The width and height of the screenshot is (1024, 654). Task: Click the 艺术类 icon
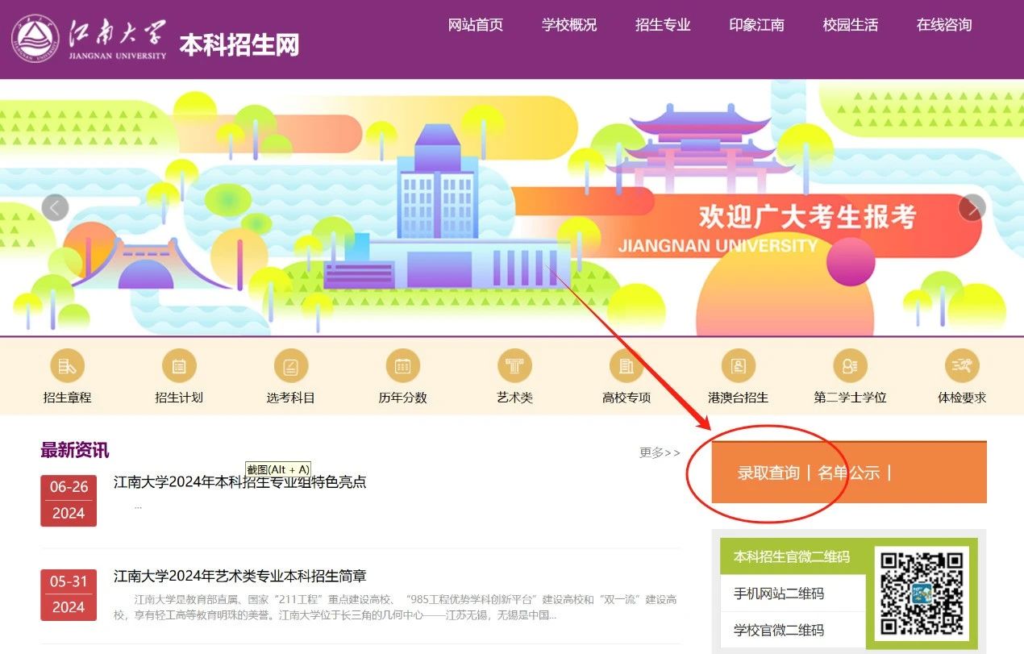point(514,366)
